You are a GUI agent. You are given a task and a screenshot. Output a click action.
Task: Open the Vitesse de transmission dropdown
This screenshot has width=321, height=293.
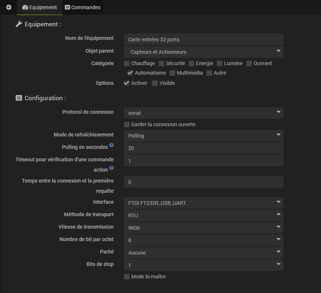[x=204, y=228]
